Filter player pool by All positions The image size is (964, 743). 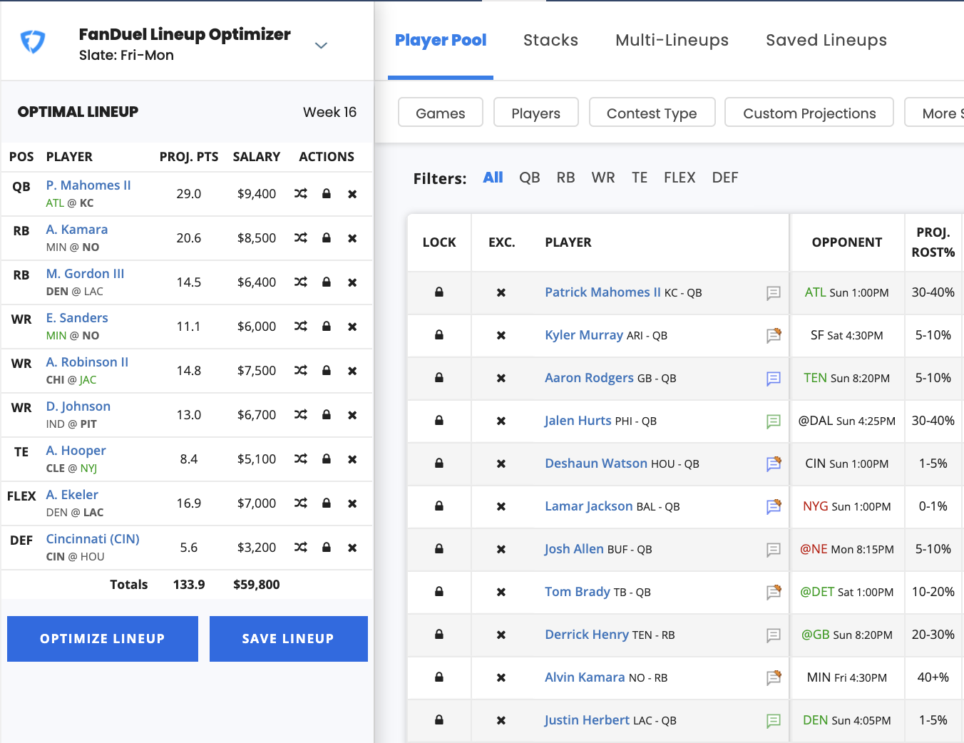click(493, 178)
